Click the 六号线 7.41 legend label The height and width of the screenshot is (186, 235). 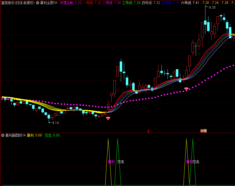(x=190, y=3)
